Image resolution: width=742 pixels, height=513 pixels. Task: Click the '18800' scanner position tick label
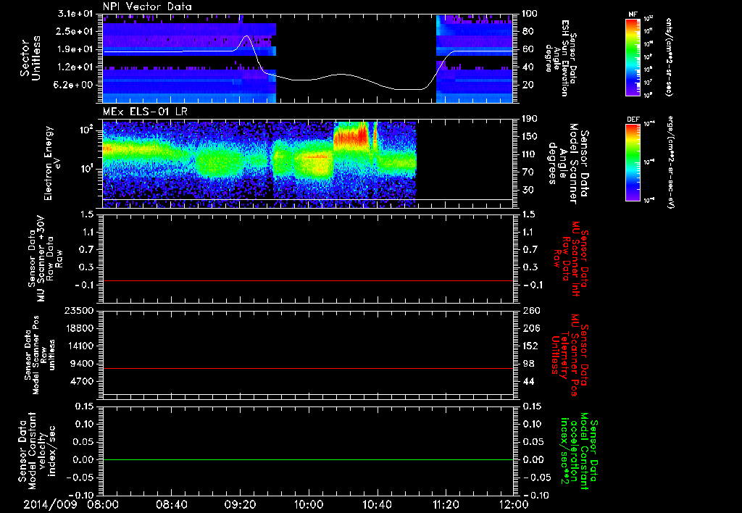(79, 328)
